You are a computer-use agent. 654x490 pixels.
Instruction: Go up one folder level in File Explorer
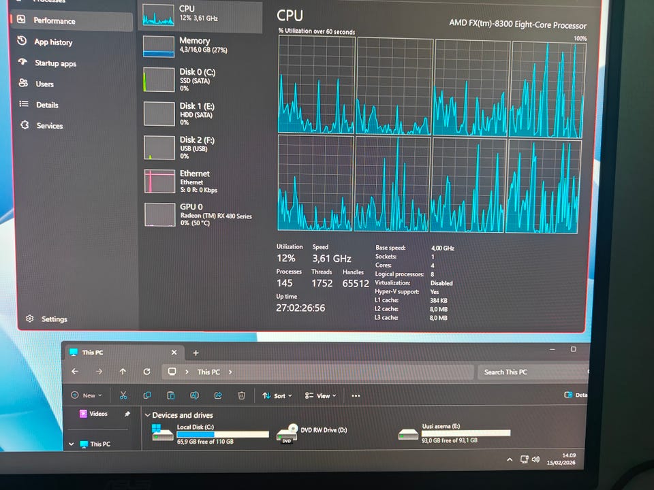pos(123,372)
